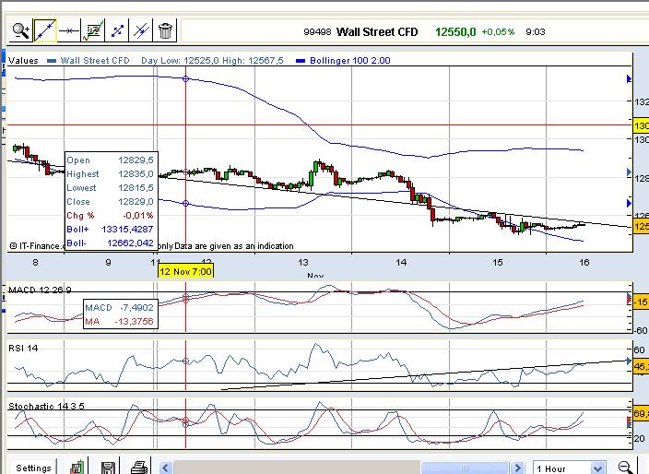Open the Settings button
The height and width of the screenshot is (474, 649).
pos(33,468)
